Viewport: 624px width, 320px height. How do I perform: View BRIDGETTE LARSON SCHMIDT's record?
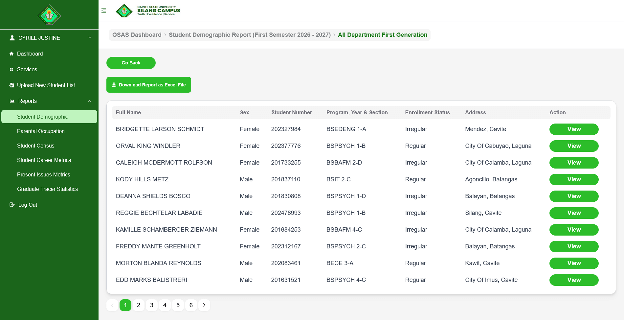click(x=574, y=129)
